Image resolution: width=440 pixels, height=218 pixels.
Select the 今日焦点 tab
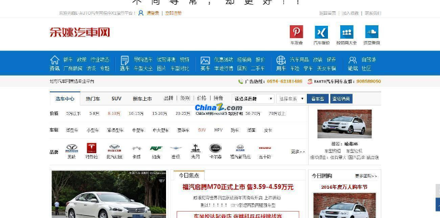tap(189, 175)
